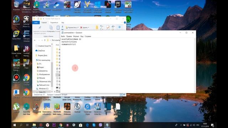This screenshot has width=228, height=128.
Task: Open Microsoft Edge from the taskbar
Action: 87,125
